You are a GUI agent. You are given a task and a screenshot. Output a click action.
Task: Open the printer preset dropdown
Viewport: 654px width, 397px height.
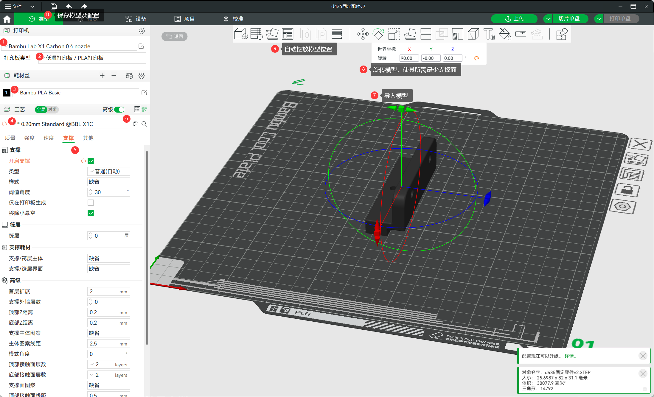[69, 46]
